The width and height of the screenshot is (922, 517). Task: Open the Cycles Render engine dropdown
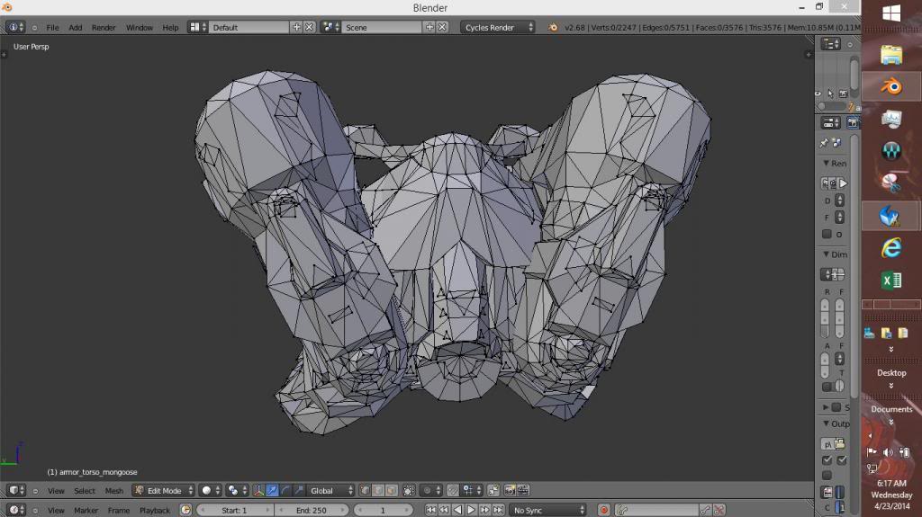(x=498, y=28)
